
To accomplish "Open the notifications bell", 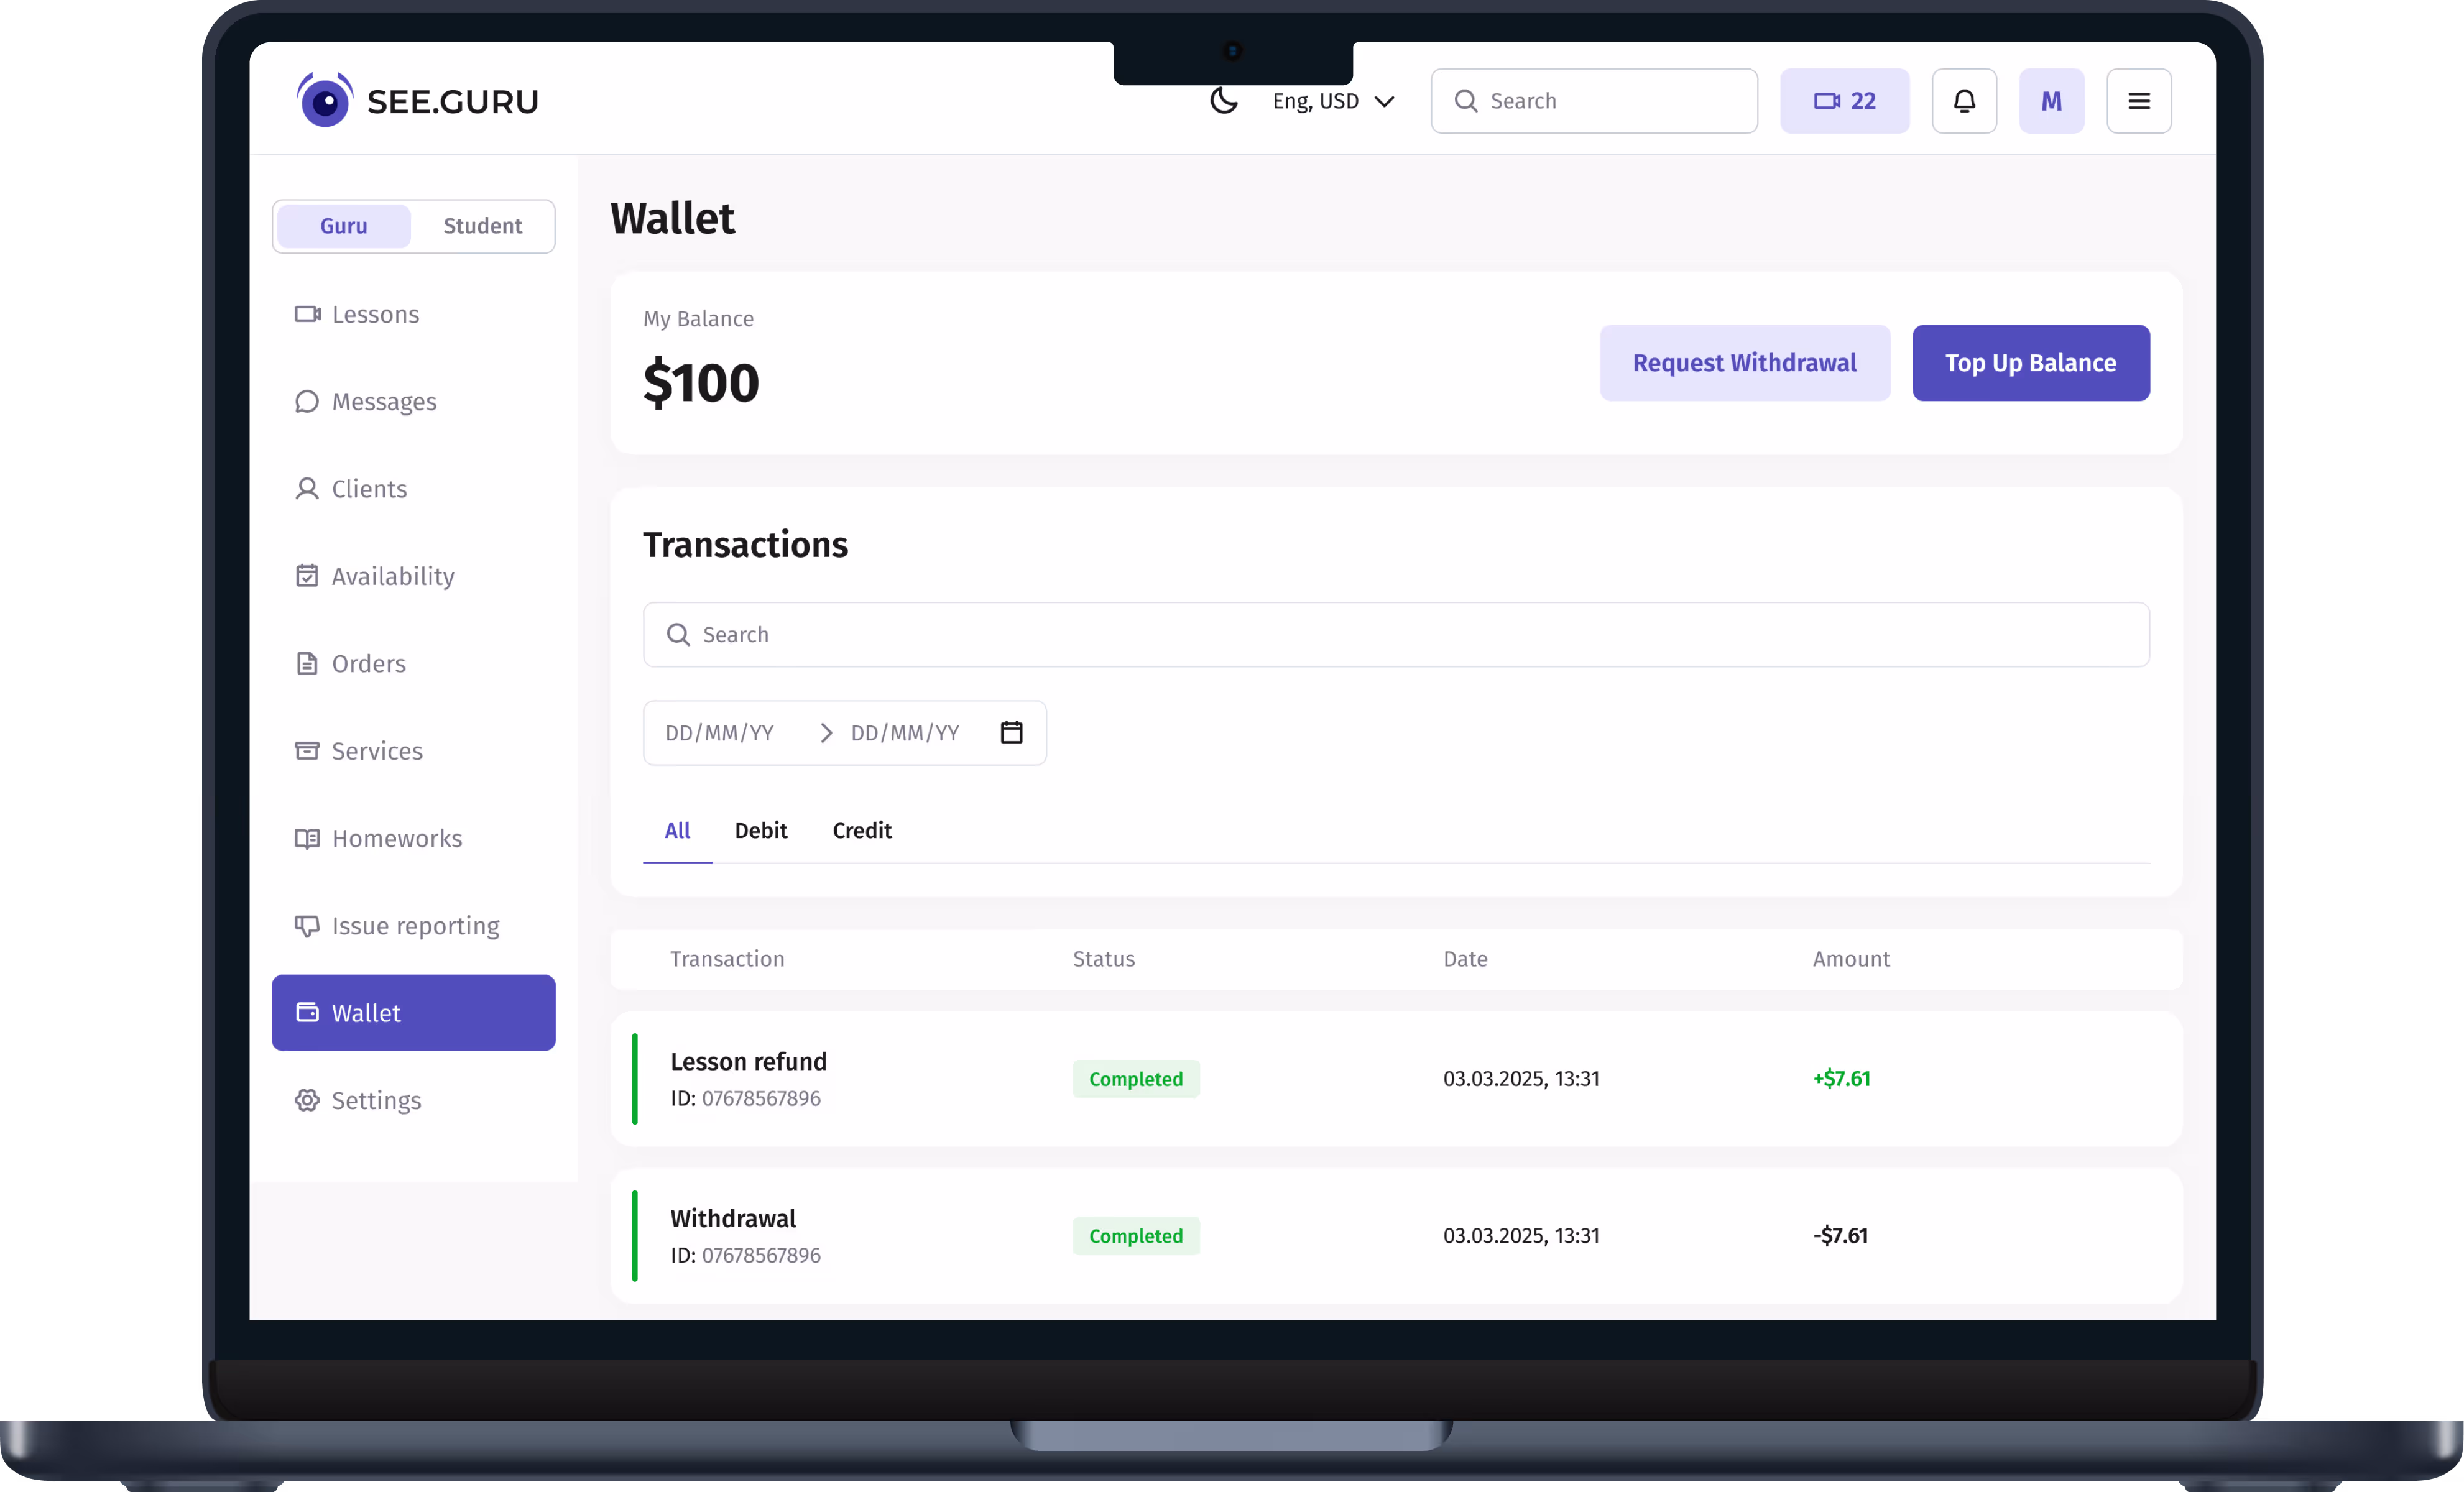I will [1963, 101].
